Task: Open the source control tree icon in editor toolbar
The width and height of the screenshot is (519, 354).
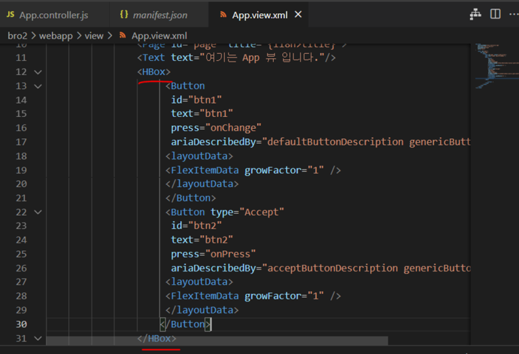Action: 475,14
